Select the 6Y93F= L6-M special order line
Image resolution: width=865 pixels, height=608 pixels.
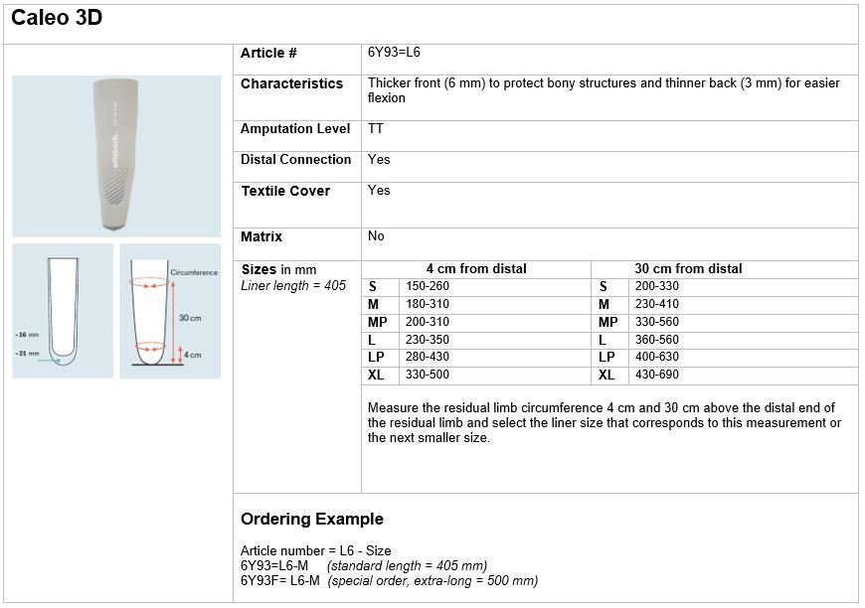pos(390,580)
